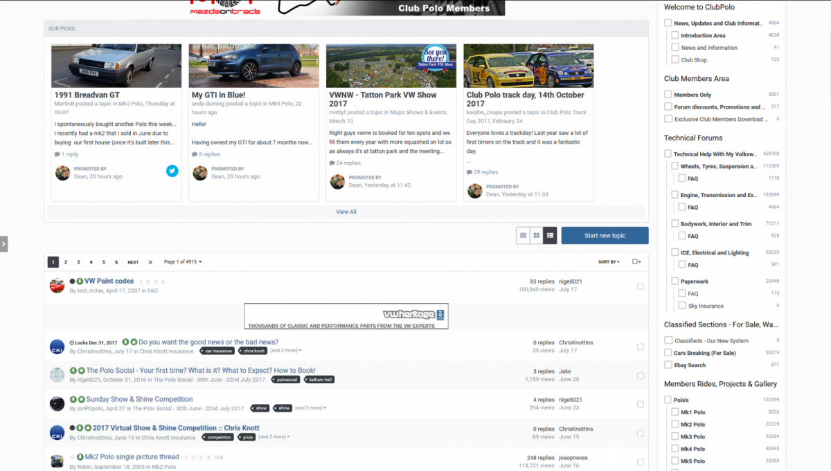Tick the Sunday Show & Shine topic checkbox

point(641,404)
